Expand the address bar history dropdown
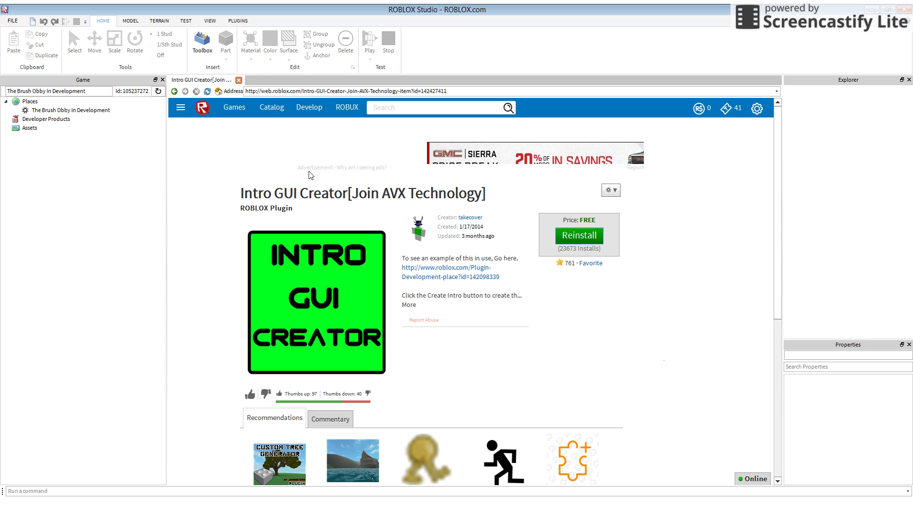913x513 pixels. pos(776,92)
